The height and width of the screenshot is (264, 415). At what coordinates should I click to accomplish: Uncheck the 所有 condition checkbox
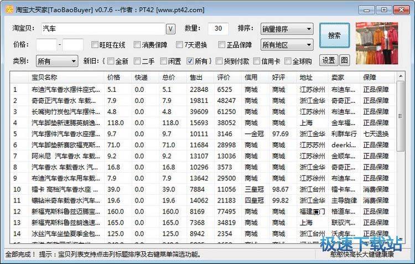coord(190,61)
